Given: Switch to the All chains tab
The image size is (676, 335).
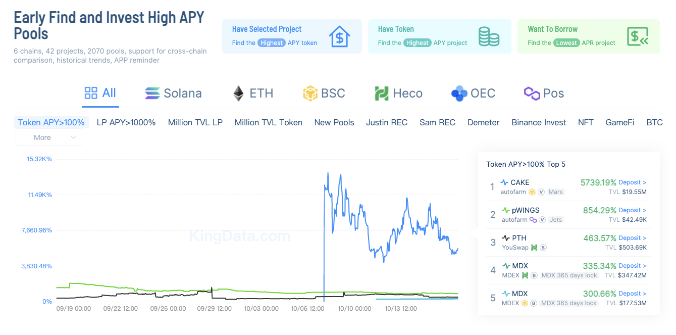Looking at the screenshot, I should coord(100,93).
